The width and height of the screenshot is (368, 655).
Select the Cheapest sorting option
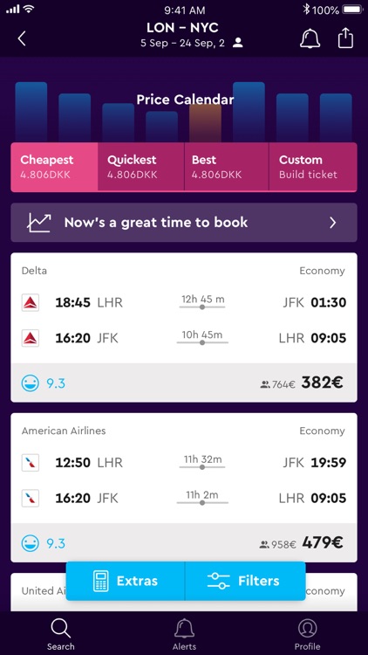[54, 167]
